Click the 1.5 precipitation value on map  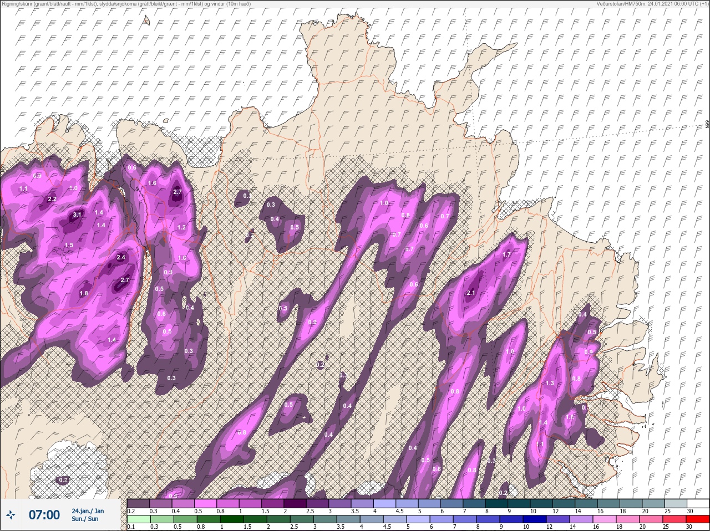[69, 245]
